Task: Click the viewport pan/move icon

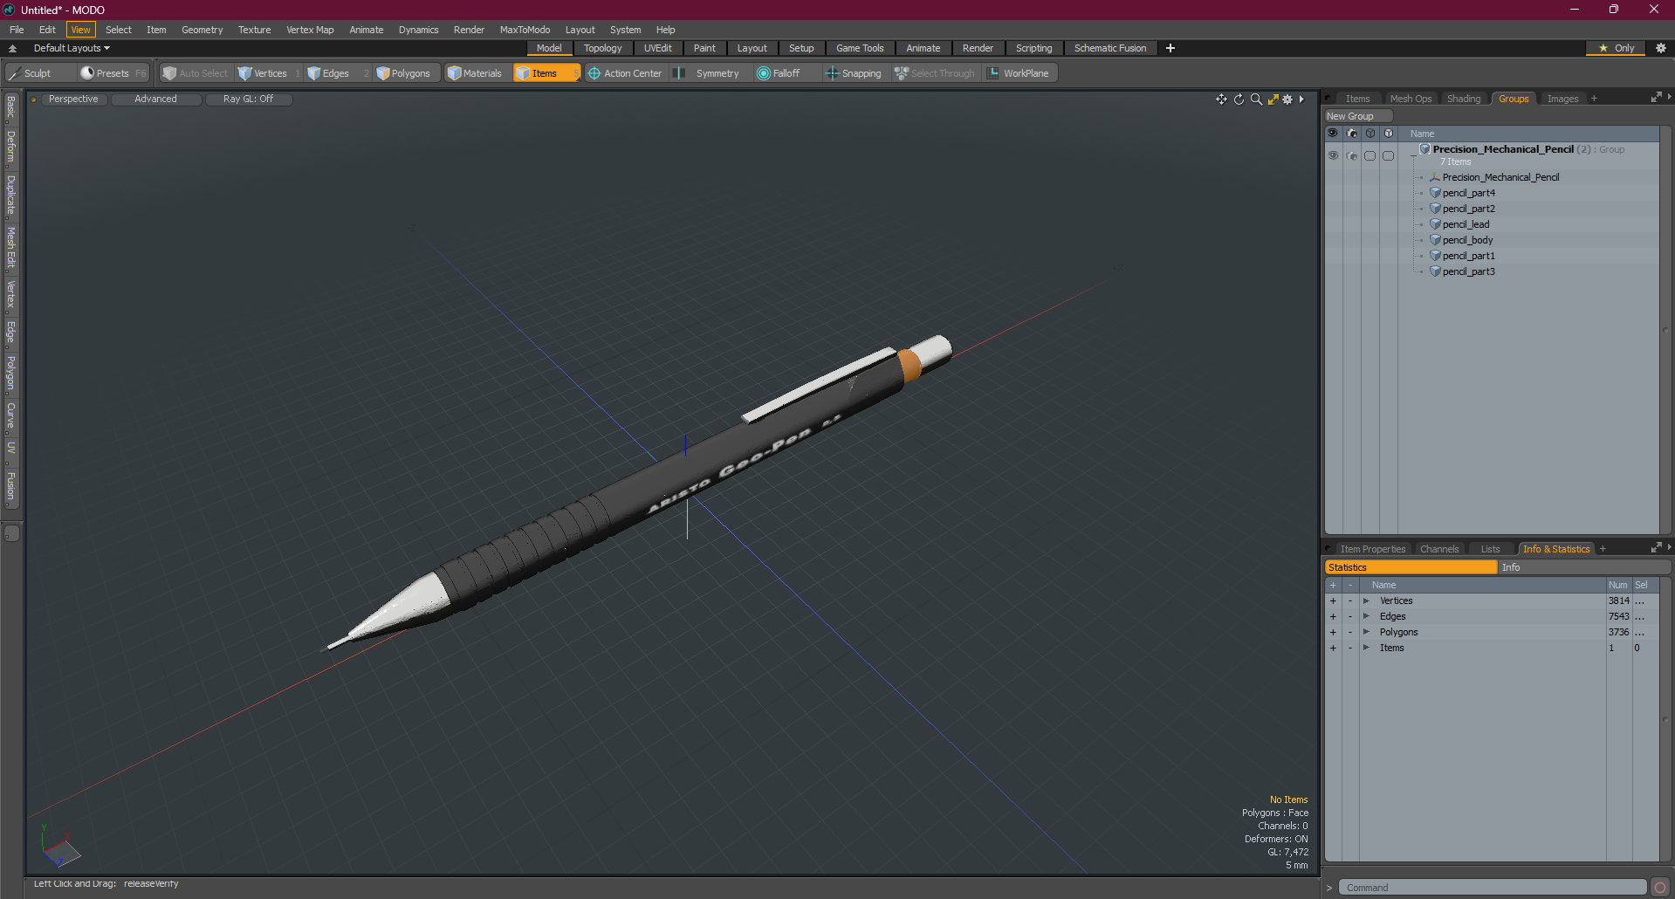Action: tap(1221, 100)
